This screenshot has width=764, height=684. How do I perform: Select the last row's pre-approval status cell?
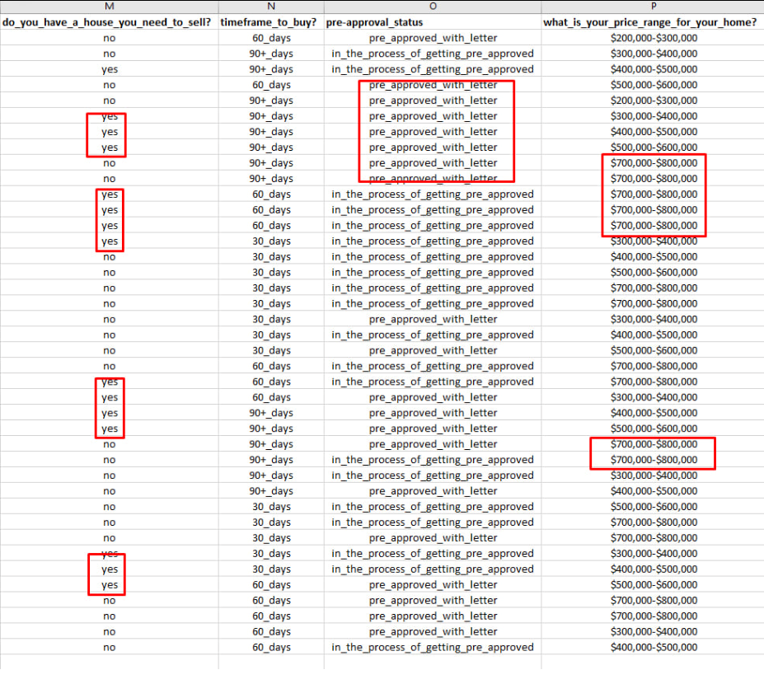tap(433, 648)
